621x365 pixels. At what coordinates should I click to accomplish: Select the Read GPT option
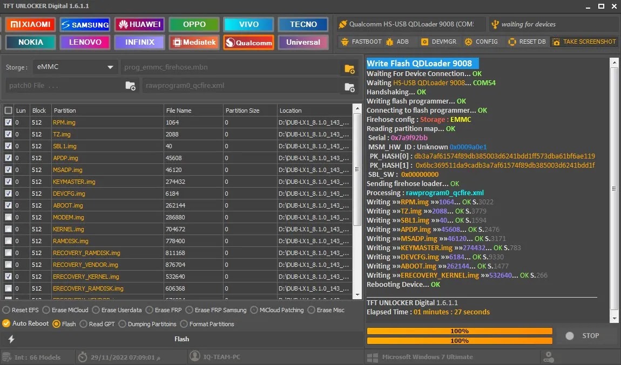pyautogui.click(x=97, y=324)
